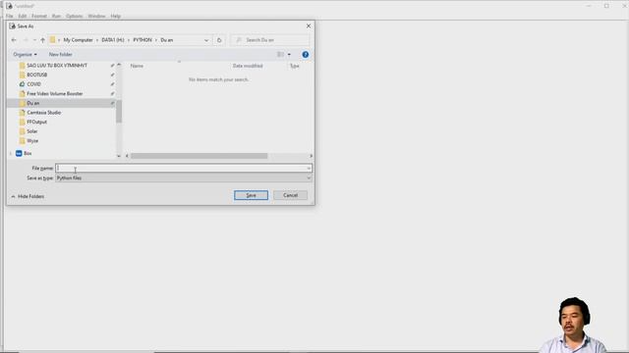Click the Save As dialog title icon
629x353 pixels.
(12, 26)
